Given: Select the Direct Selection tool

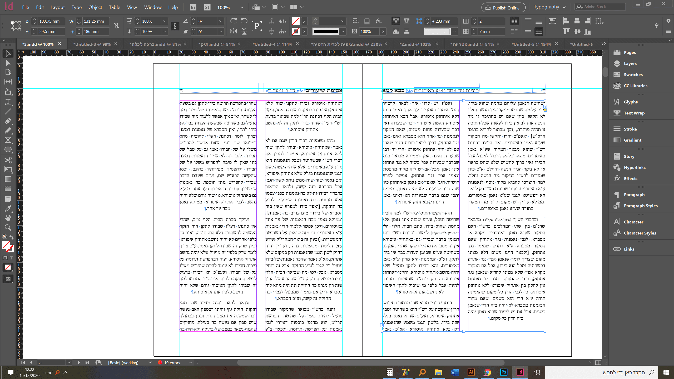Looking at the screenshot, I should (x=8, y=63).
